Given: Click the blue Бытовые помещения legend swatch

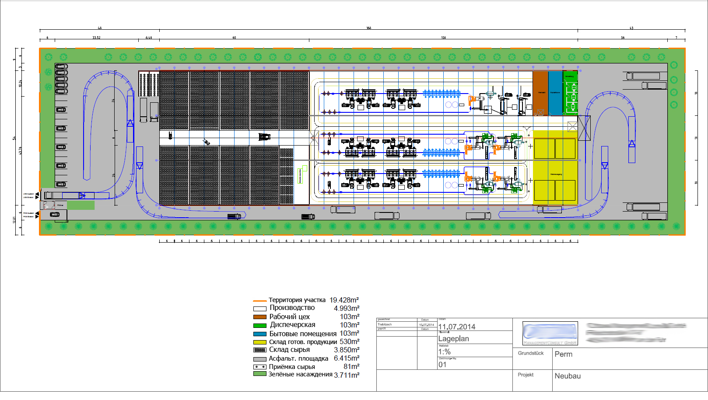Looking at the screenshot, I should click(260, 334).
